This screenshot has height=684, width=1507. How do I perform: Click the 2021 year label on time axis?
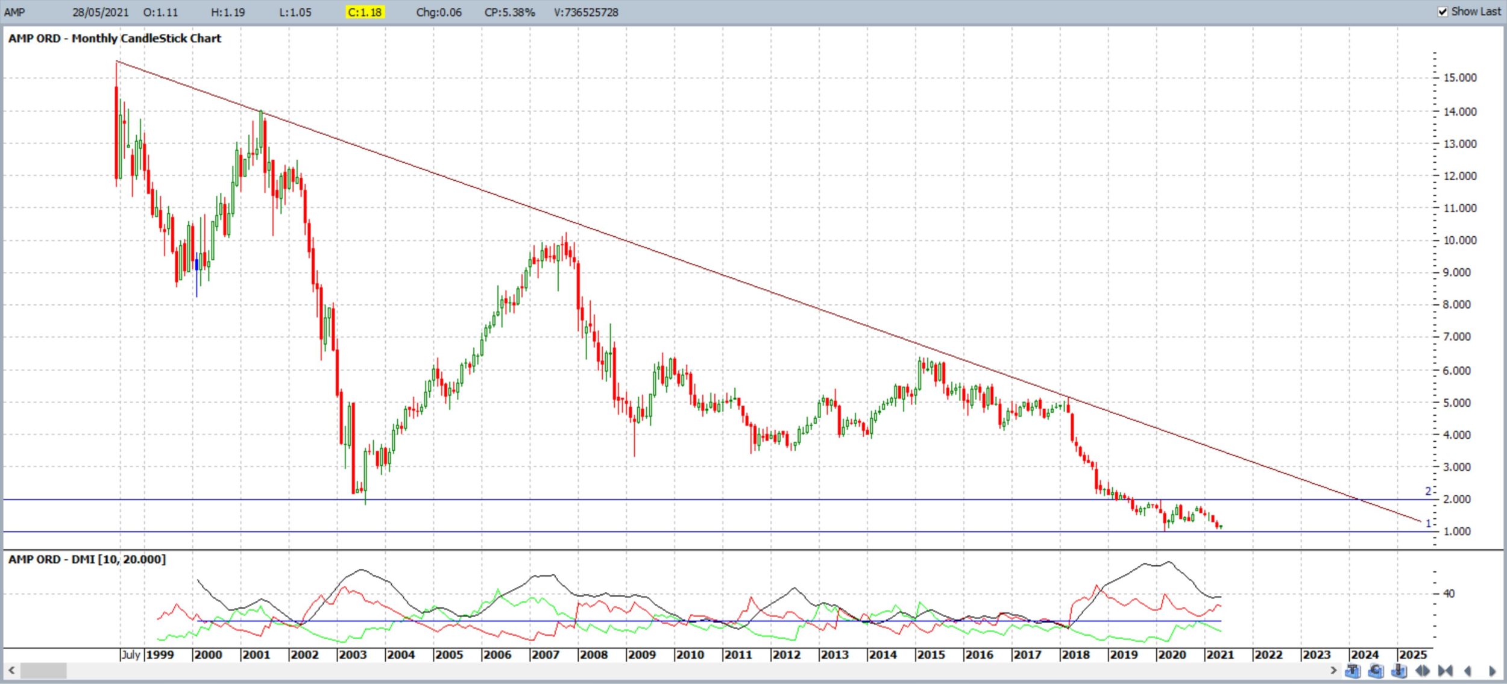pos(1220,654)
